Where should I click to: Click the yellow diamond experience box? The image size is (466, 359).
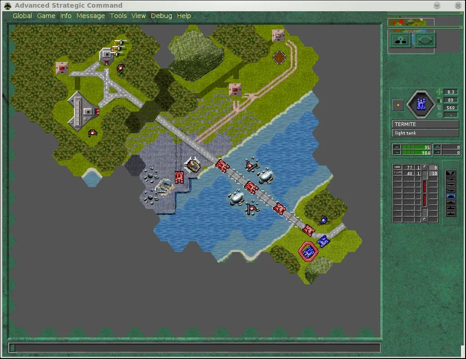point(398,105)
